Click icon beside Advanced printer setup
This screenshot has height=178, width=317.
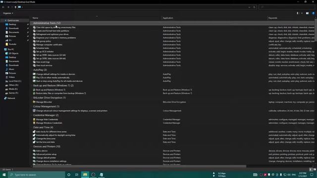pyautogui.click(x=34, y=154)
